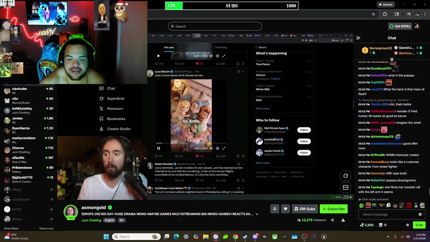Click the 139 / 1000 SUBS progress bar

232,6
